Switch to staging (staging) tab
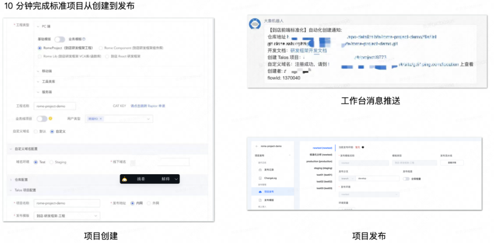 coord(323,168)
